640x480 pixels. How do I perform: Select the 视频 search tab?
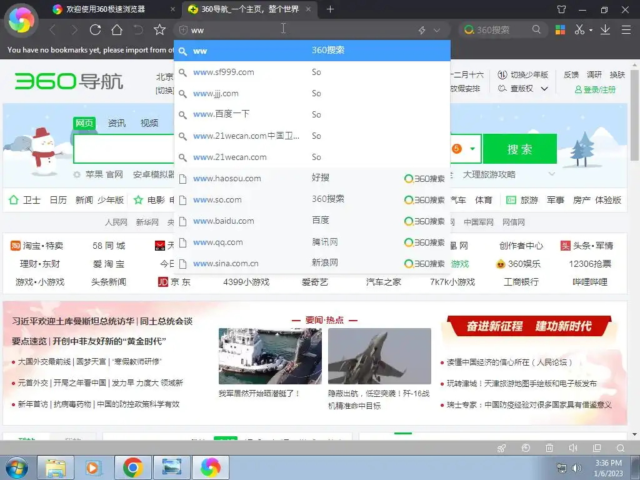149,123
